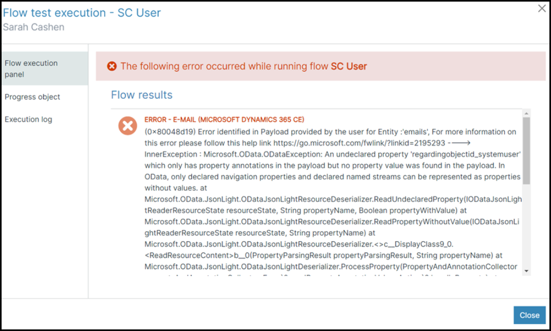This screenshot has width=551, height=331.
Task: Switch to the Execution log tab
Action: pyautogui.click(x=45, y=119)
